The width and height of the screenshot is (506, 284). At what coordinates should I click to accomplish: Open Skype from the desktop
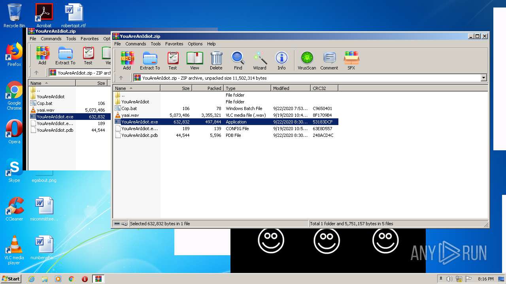point(14,170)
